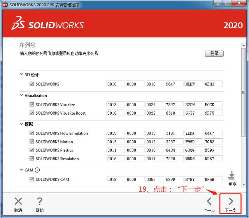The width and height of the screenshot is (249, 218).
Task: Select the last serial field for SOLIDWORKS Plastics
Action: (214, 150)
